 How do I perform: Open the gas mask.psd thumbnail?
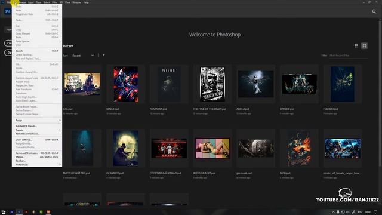pos(256,148)
